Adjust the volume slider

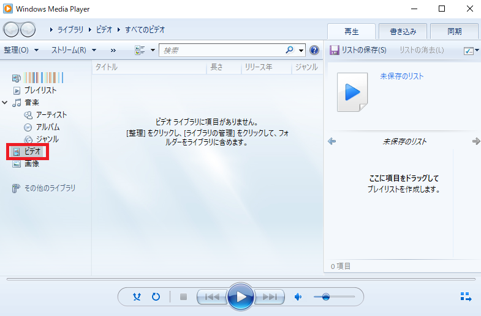(x=334, y=296)
